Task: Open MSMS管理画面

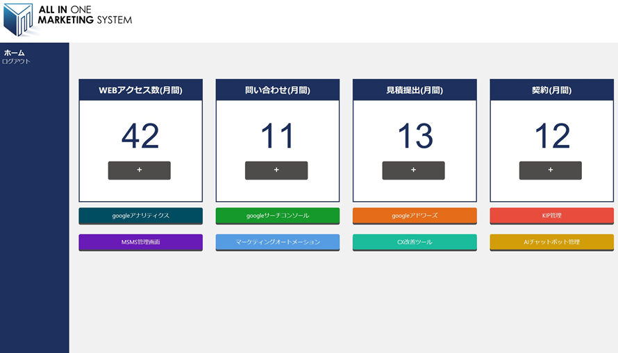Action: point(141,243)
